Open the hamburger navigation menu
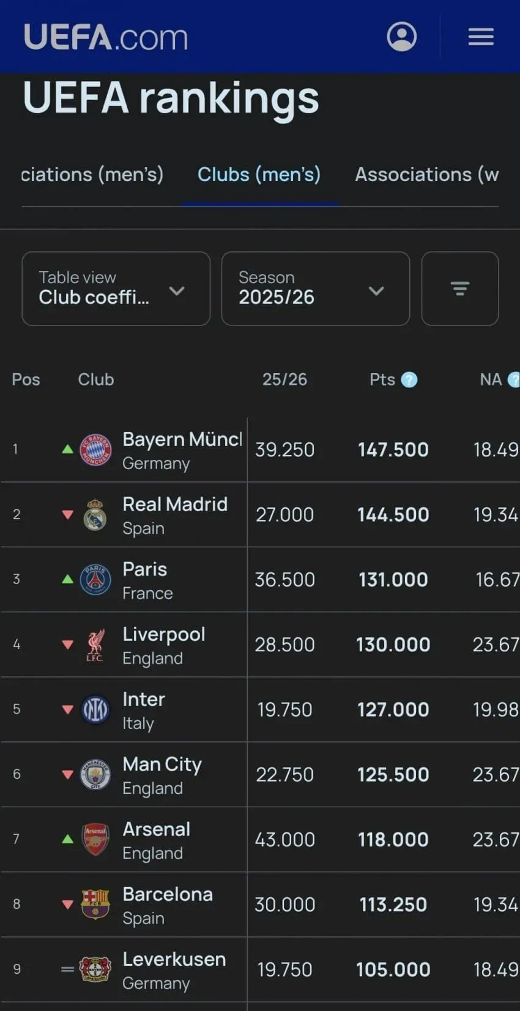 coord(481,37)
